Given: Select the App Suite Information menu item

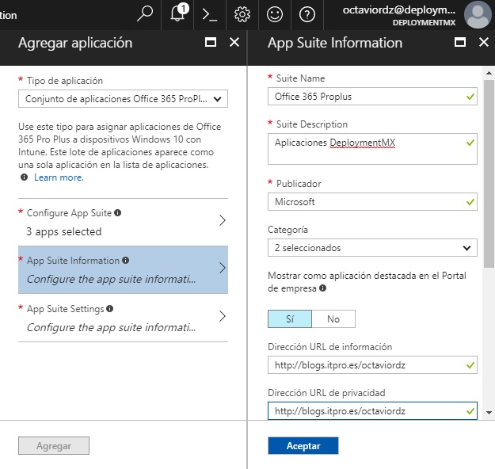Looking at the screenshot, I should [123, 269].
